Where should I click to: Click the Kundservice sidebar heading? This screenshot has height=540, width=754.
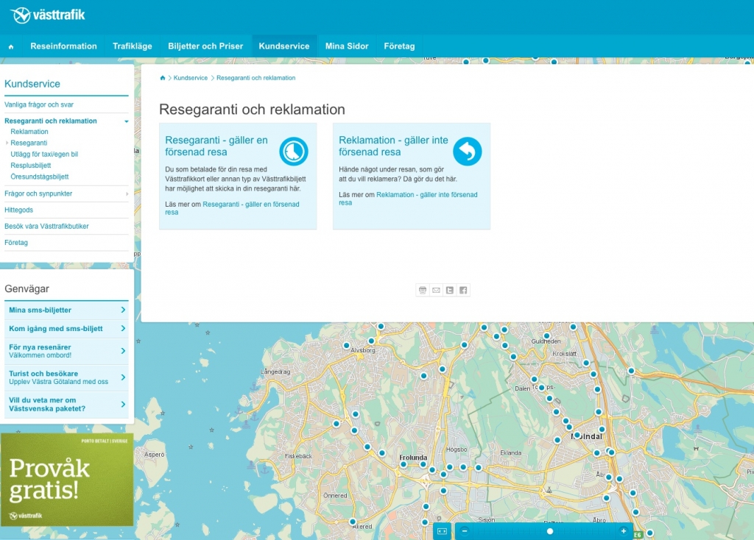tap(32, 84)
